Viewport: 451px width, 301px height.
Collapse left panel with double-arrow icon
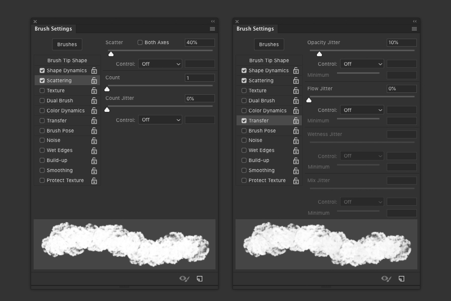click(213, 21)
